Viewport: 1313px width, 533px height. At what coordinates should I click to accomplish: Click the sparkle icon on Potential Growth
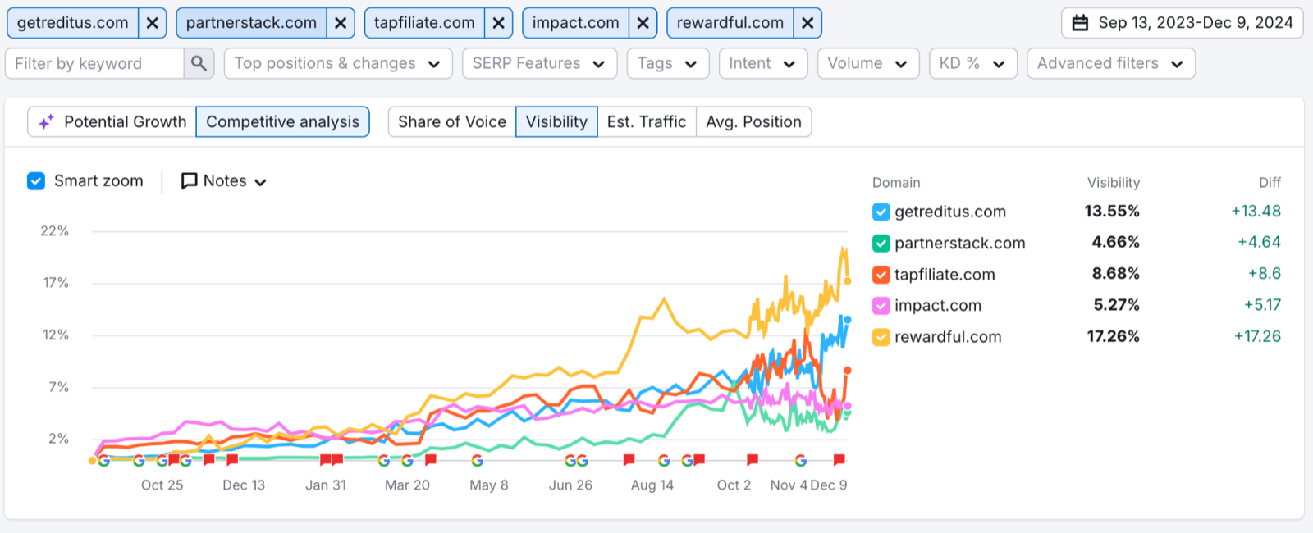tap(47, 121)
